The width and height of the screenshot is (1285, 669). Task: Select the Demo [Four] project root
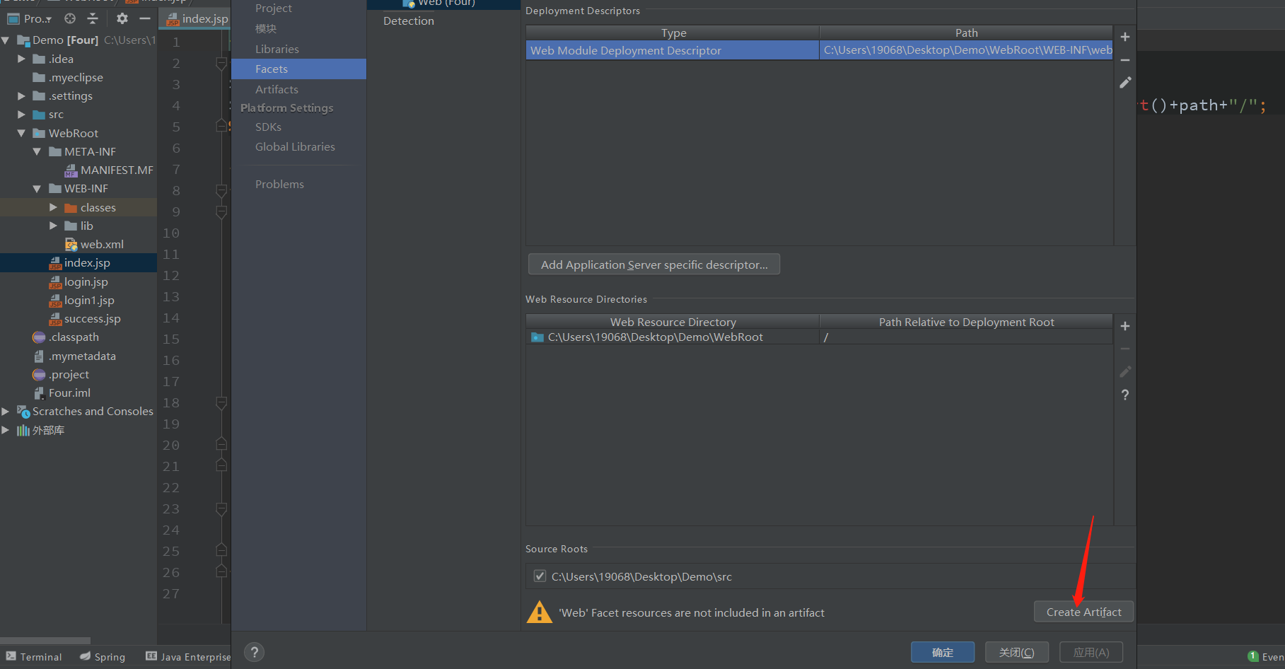pos(65,40)
